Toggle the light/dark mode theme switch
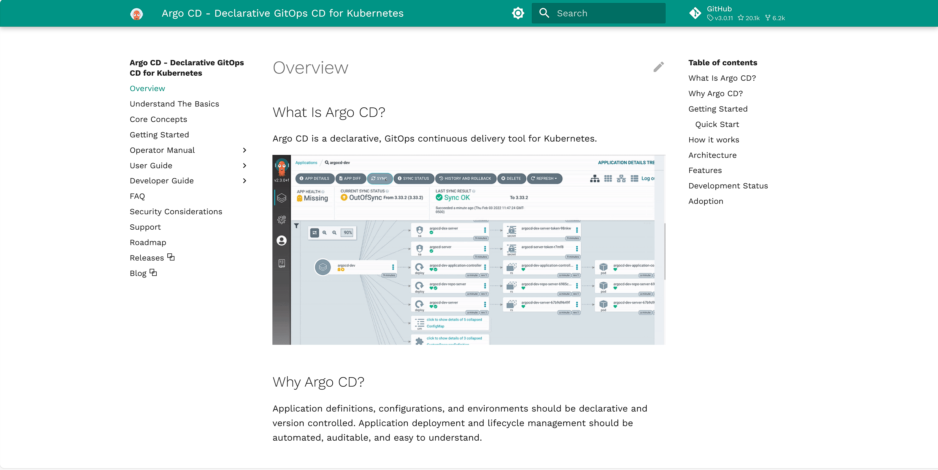938x470 pixels. pos(518,13)
